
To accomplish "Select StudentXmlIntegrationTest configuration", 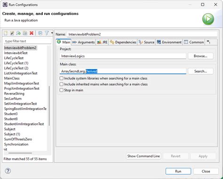I will pos(24,124).
